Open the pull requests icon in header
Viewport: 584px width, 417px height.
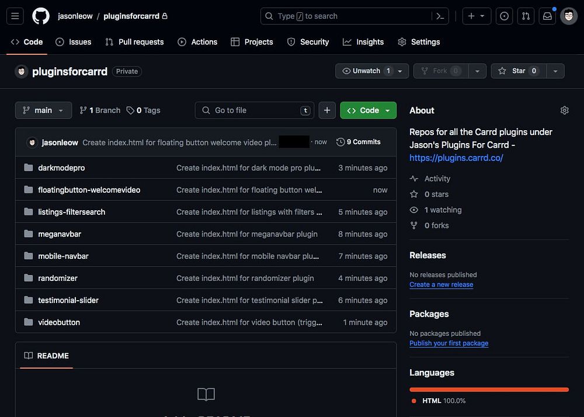pyautogui.click(x=526, y=16)
